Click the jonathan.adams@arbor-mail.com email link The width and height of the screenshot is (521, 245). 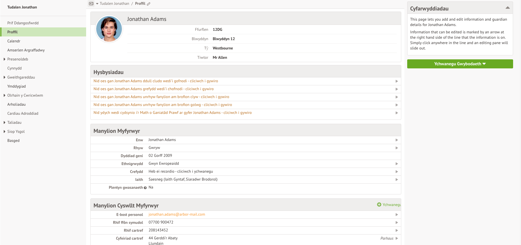pyautogui.click(x=177, y=214)
